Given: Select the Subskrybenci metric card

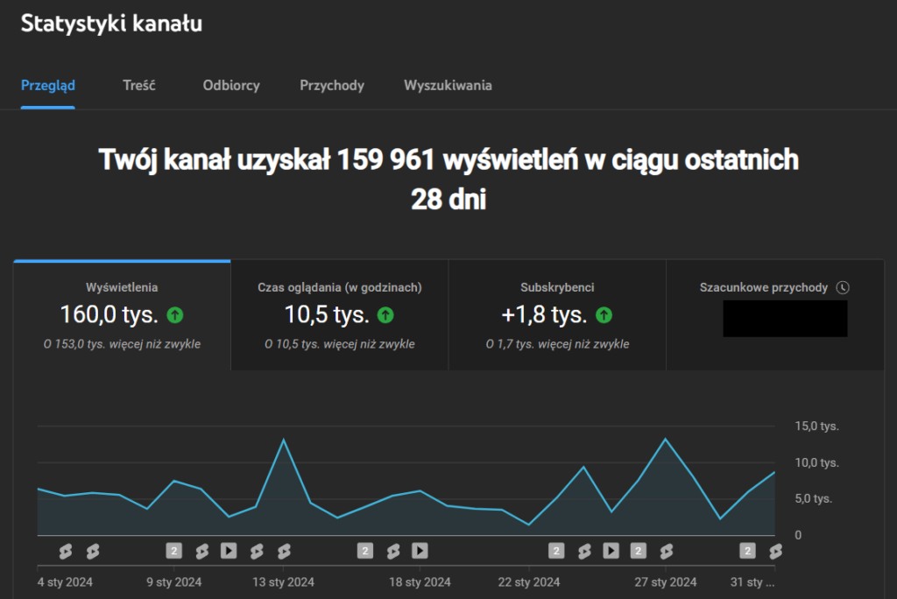Looking at the screenshot, I should (x=557, y=315).
